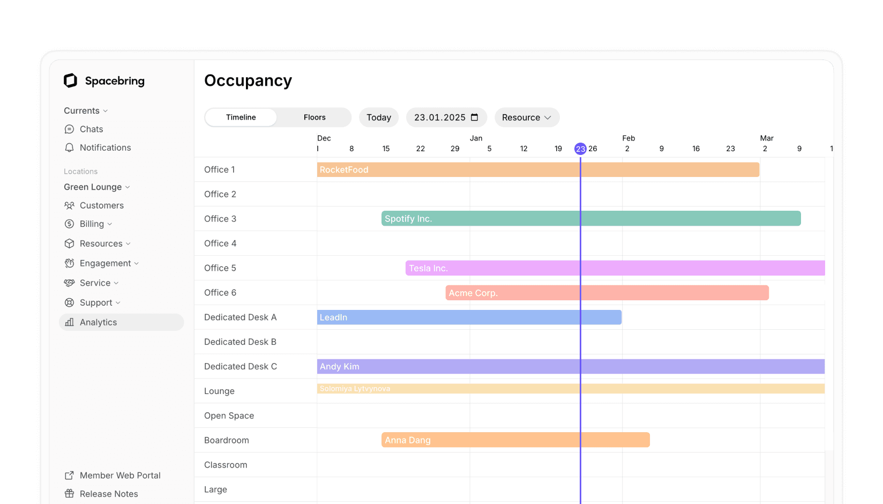883x504 pixels.
Task: Open Member Web Portal
Action: point(119,475)
